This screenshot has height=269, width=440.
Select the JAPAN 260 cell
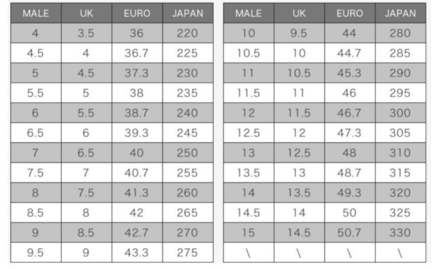coord(188,193)
